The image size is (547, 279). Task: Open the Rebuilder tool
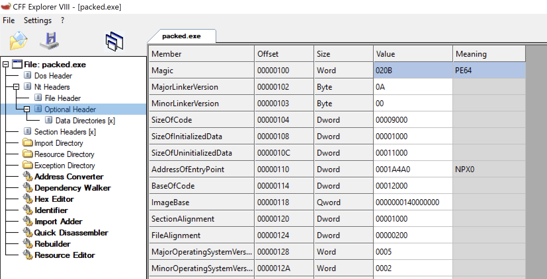pyautogui.click(x=52, y=244)
